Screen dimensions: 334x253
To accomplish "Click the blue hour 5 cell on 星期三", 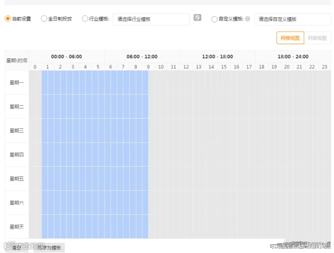I will click(98, 131).
